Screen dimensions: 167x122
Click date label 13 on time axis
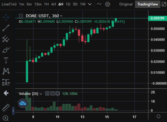(83, 117)
